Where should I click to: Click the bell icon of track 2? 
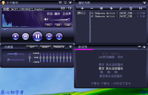click(144, 16)
